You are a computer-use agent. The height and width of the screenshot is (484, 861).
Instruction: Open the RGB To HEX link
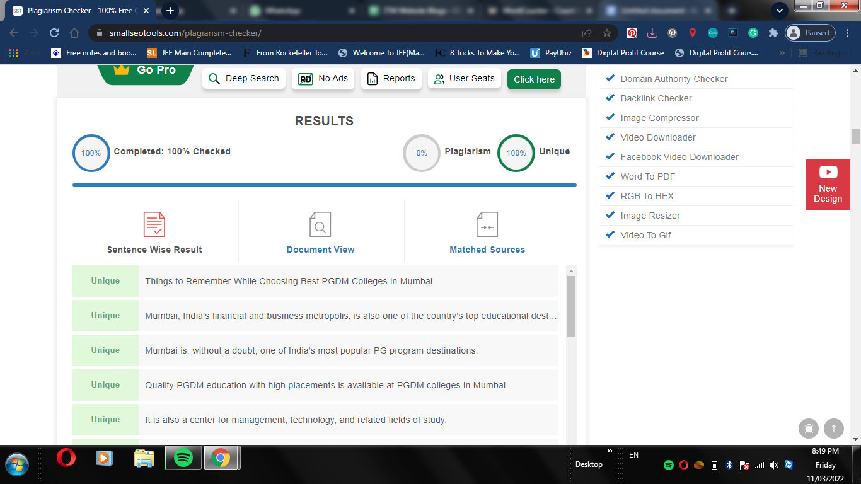pos(647,196)
